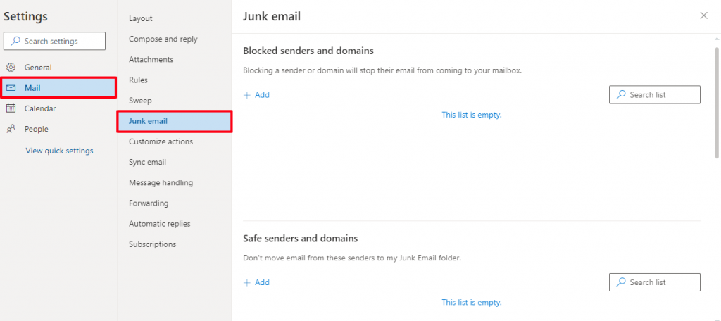Click magnifier in Blocked senders Search list
Screen dimensions: 721x321
621,94
